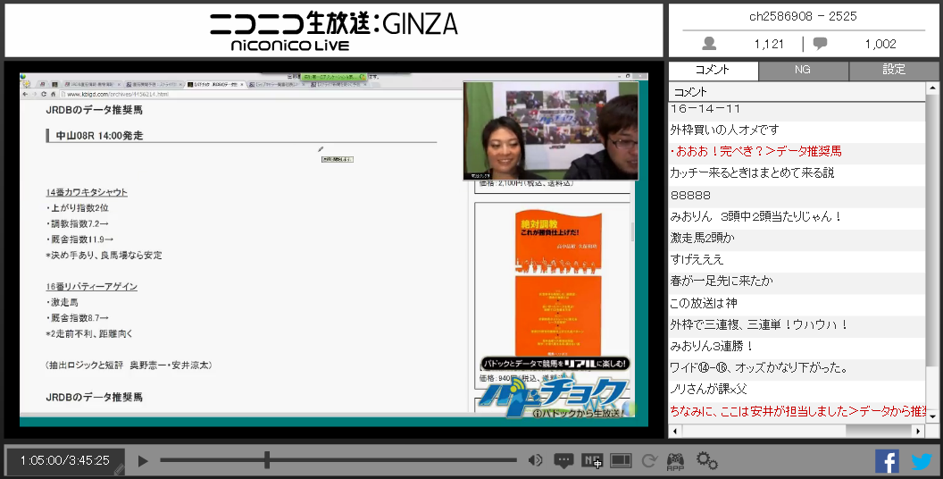Select comment 'みおりん3連勝！'

coord(797,347)
